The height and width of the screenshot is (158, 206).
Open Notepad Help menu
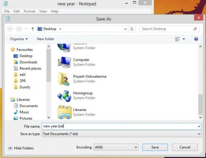[55, 11]
